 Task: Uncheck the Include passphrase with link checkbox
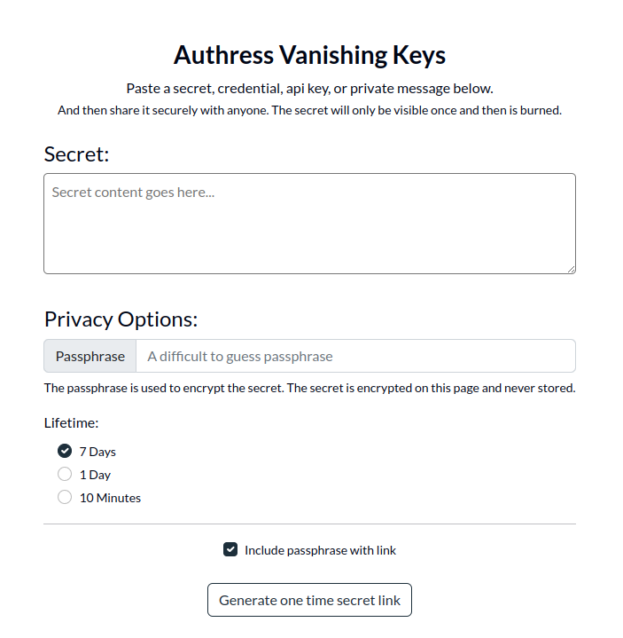[x=230, y=549]
